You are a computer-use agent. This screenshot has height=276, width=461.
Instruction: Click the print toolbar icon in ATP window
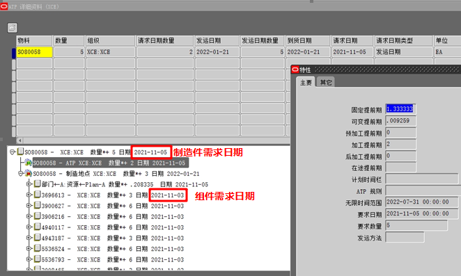[13, 28]
